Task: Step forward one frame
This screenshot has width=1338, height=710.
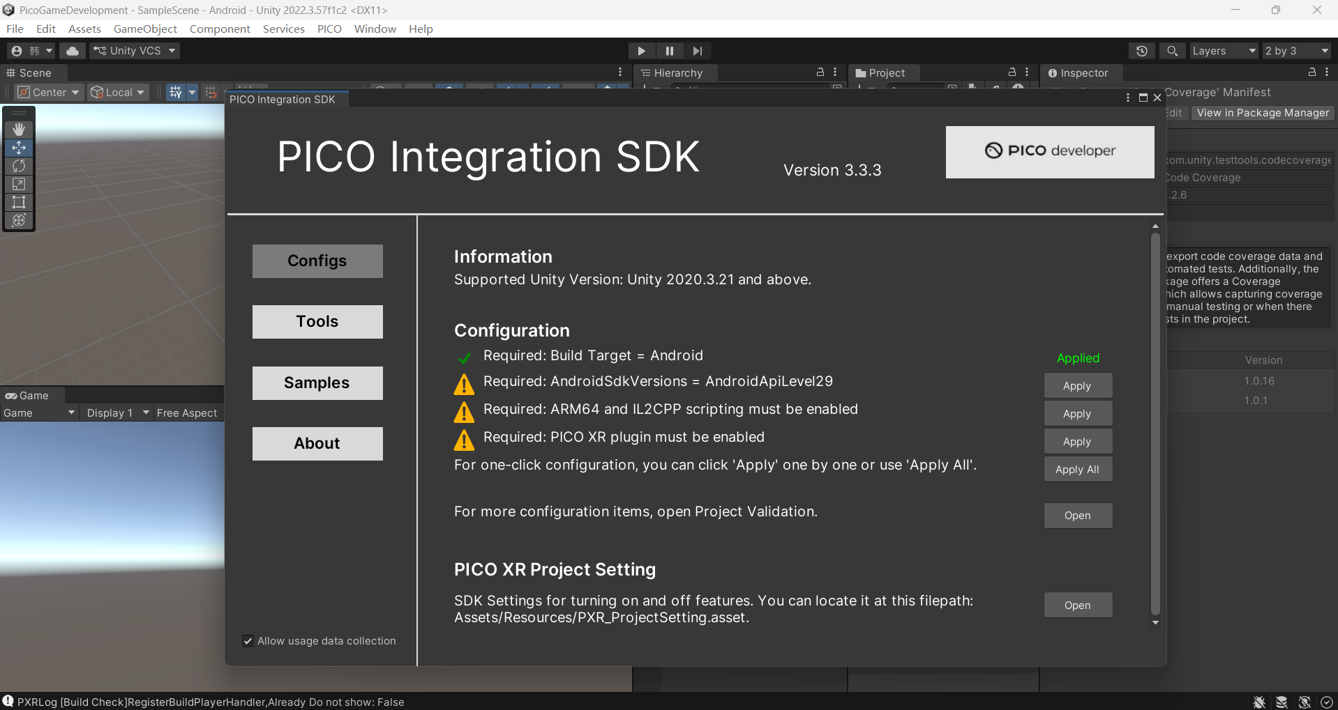Action: click(x=698, y=51)
